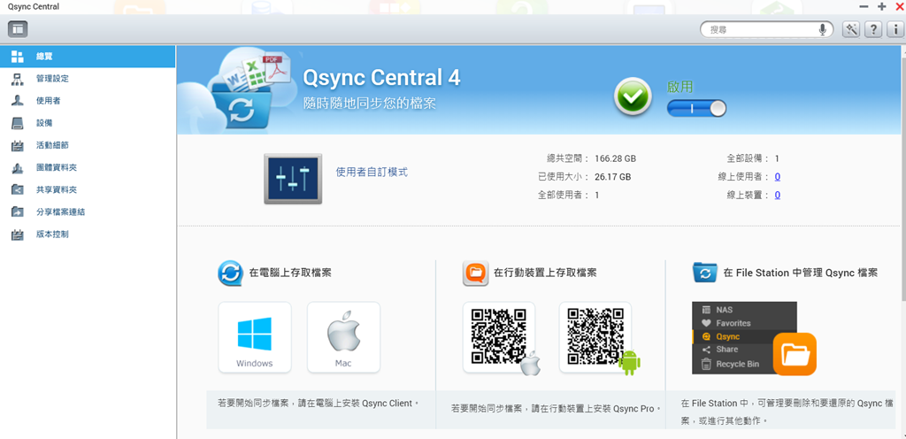Click the 分享檔案連結 icon in the sidebar
906x439 pixels.
18,212
